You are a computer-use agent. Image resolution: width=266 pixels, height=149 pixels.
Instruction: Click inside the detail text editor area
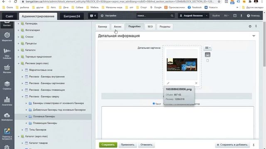[177, 123]
